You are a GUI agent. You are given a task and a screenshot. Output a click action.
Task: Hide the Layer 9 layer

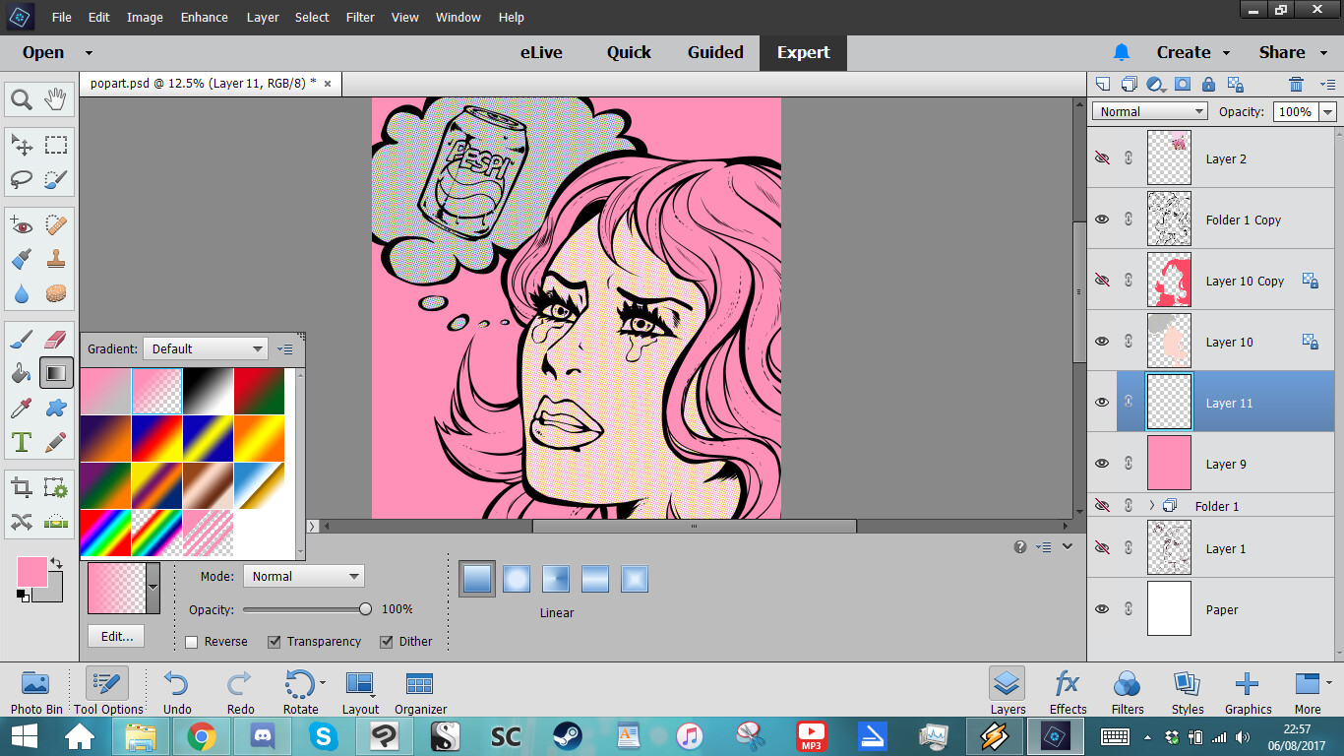(1102, 463)
